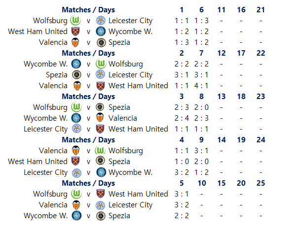
Task: Click Wolfsburg crest opposite Valencia, day 4
Action: (x=100, y=151)
